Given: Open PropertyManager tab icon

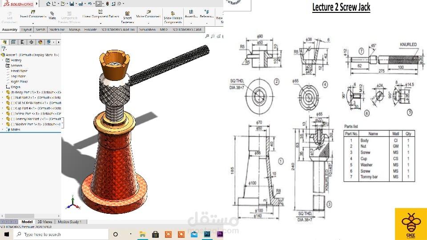Looking at the screenshot, I should 13,42.
